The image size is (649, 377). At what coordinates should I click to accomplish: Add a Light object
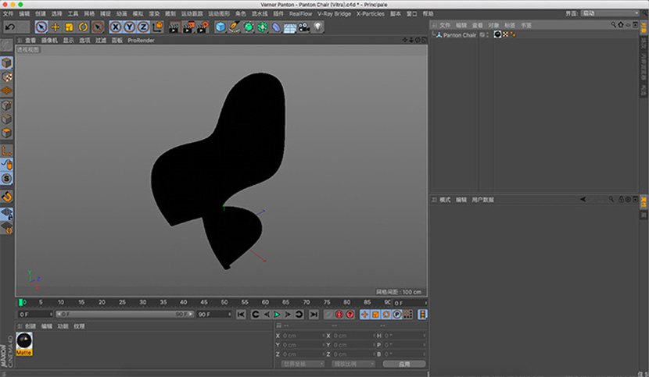tap(317, 27)
